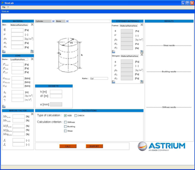This screenshot has width=195, height=170.
Task: Enable the CHECK calculation checkbox
Action: pyautogui.click(x=76, y=116)
